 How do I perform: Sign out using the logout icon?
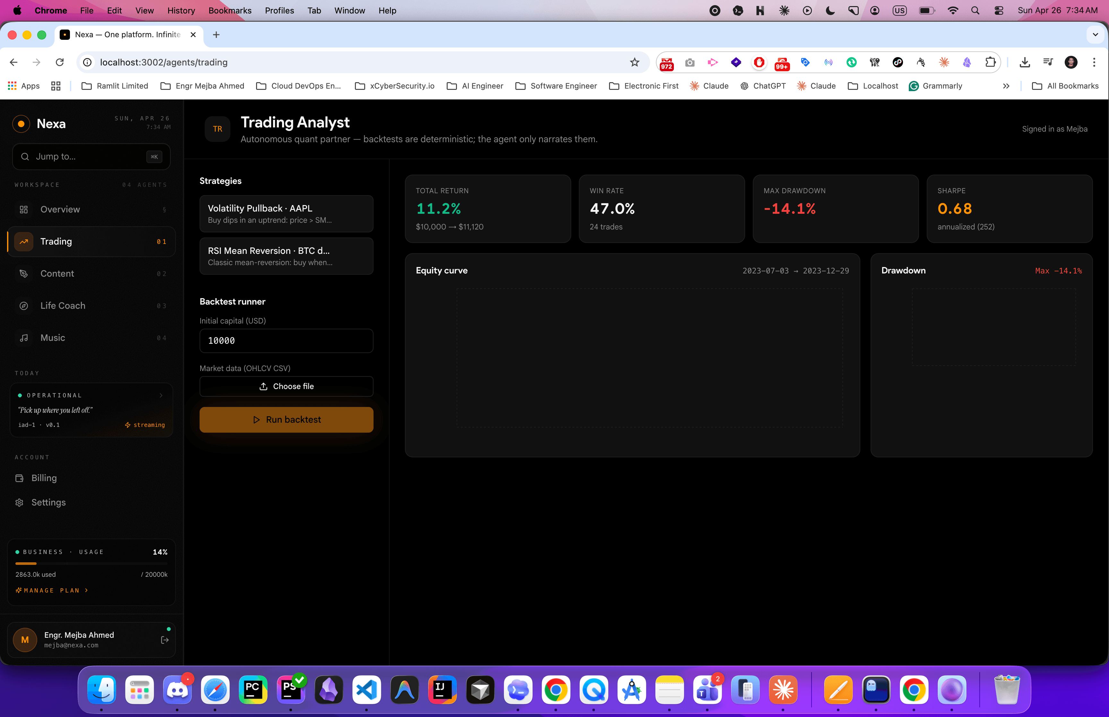pyautogui.click(x=164, y=640)
